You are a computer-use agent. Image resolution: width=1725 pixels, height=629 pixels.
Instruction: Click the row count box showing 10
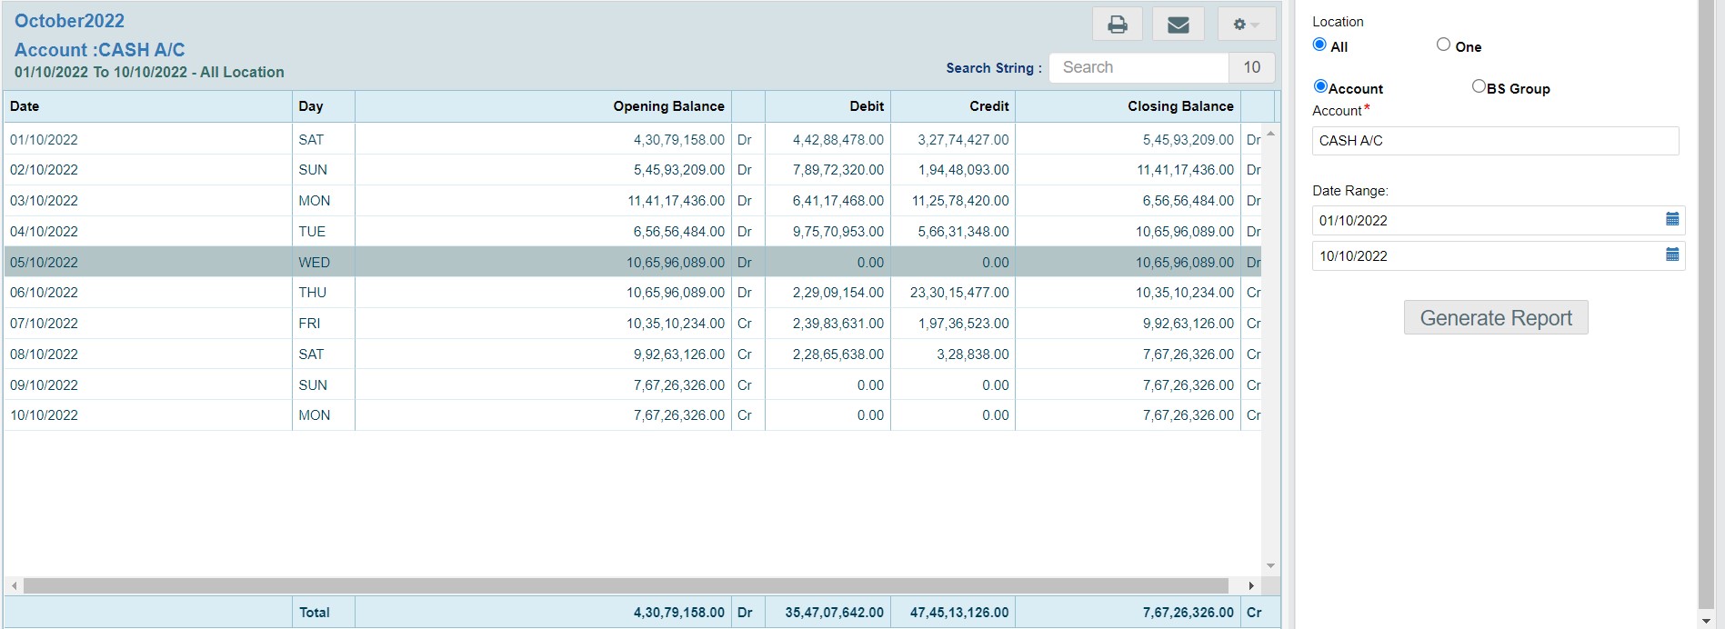tap(1251, 67)
